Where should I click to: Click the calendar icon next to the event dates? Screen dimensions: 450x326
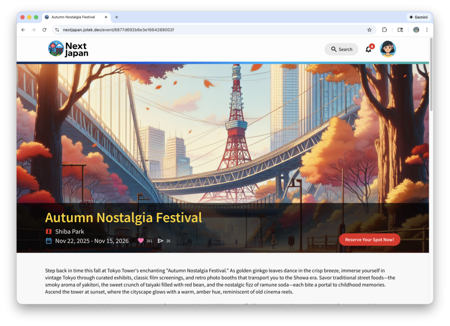[48, 241]
